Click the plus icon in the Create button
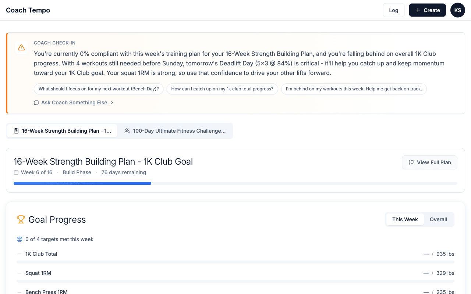 [x=418, y=10]
